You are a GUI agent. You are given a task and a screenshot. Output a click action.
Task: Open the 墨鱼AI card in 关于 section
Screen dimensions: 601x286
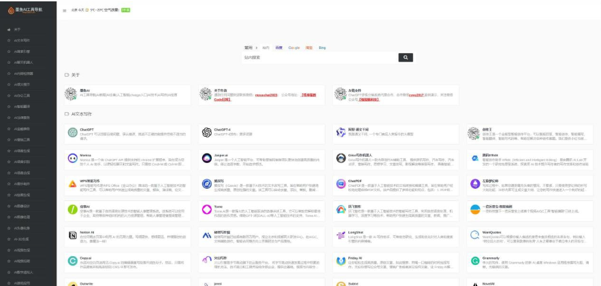[x=127, y=95]
